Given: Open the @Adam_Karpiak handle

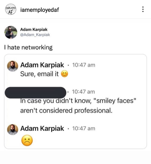Looking at the screenshot, I should pos(35,35).
